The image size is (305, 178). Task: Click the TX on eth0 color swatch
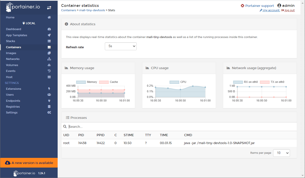click(265, 82)
